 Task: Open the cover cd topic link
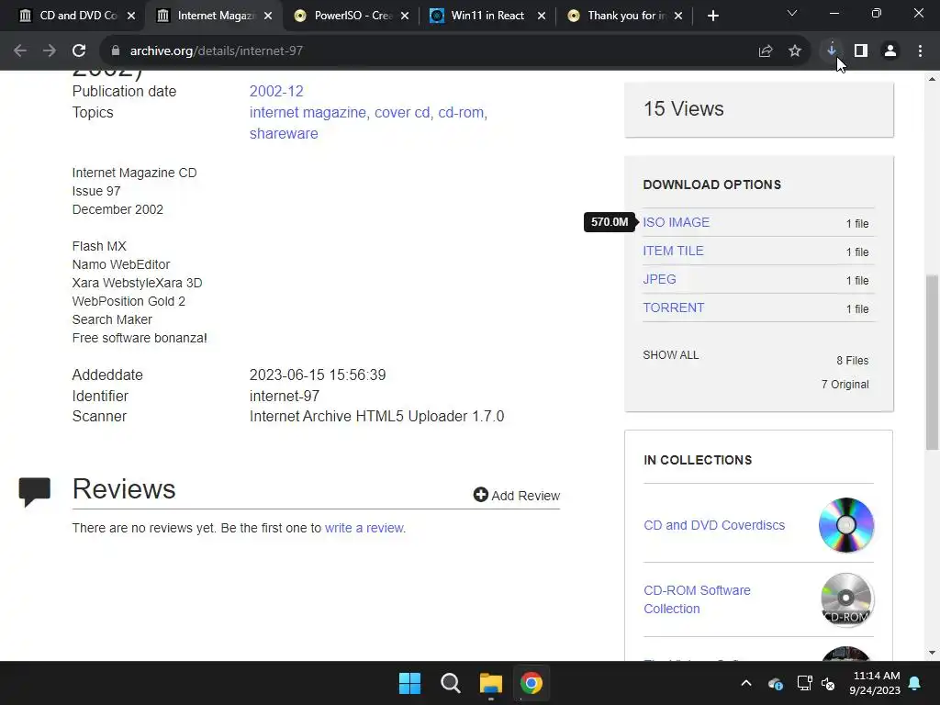[402, 112]
